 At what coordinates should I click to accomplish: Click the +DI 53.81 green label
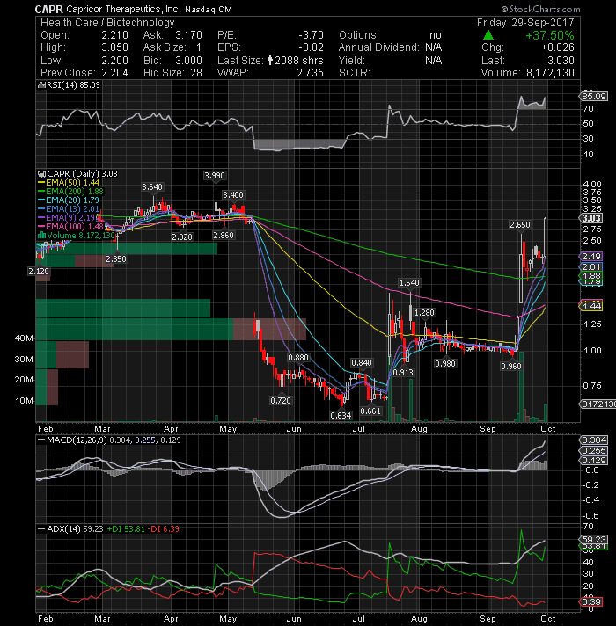126,529
